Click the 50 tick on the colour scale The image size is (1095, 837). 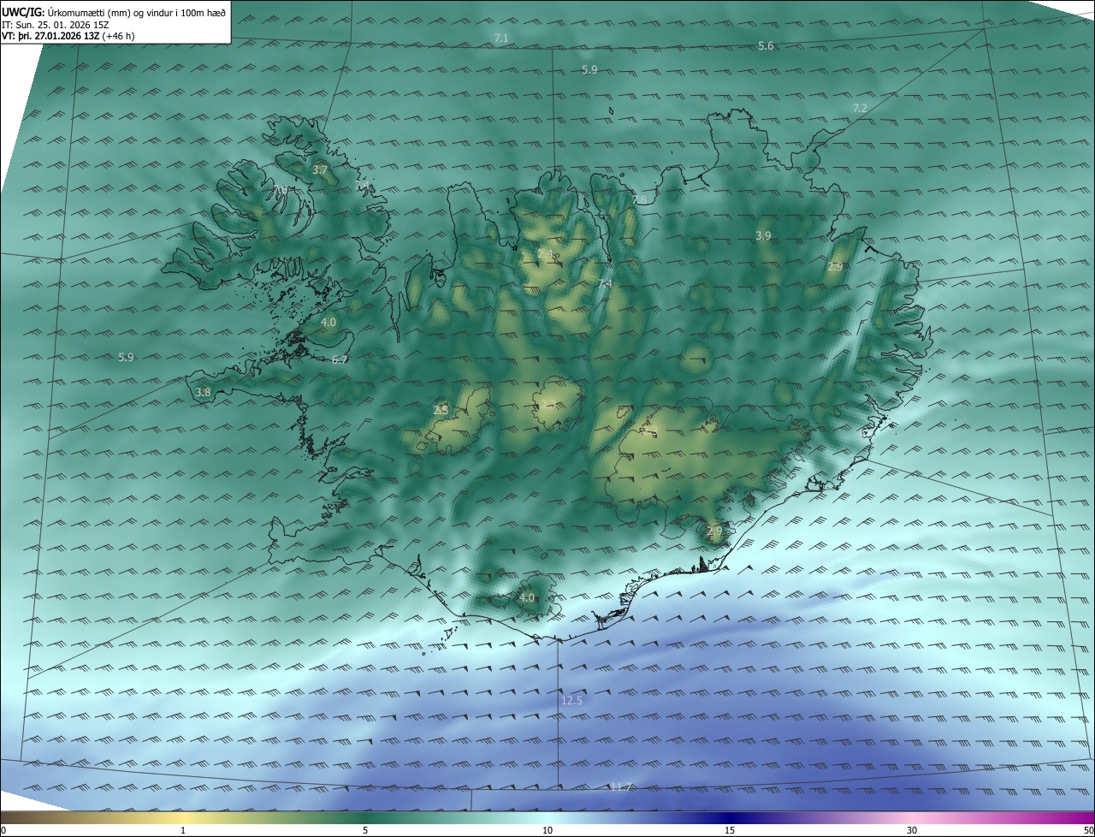pos(1088,830)
